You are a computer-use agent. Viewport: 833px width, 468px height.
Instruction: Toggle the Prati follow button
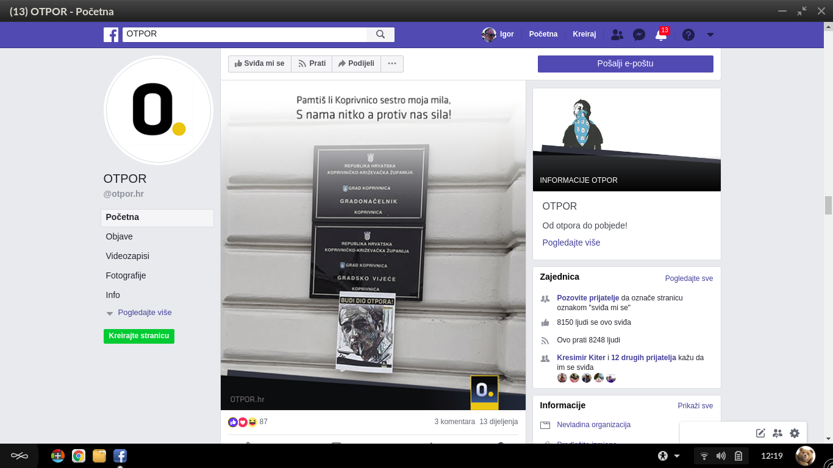click(x=312, y=64)
